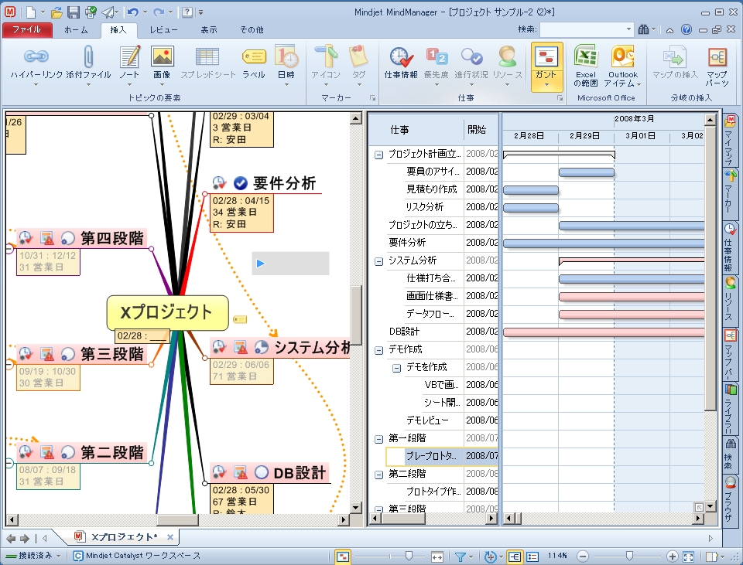
Task: Click the zoom out minus button
Action: 584,556
